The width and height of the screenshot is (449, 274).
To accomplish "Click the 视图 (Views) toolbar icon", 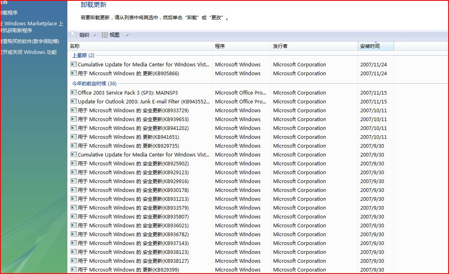I will pos(104,35).
